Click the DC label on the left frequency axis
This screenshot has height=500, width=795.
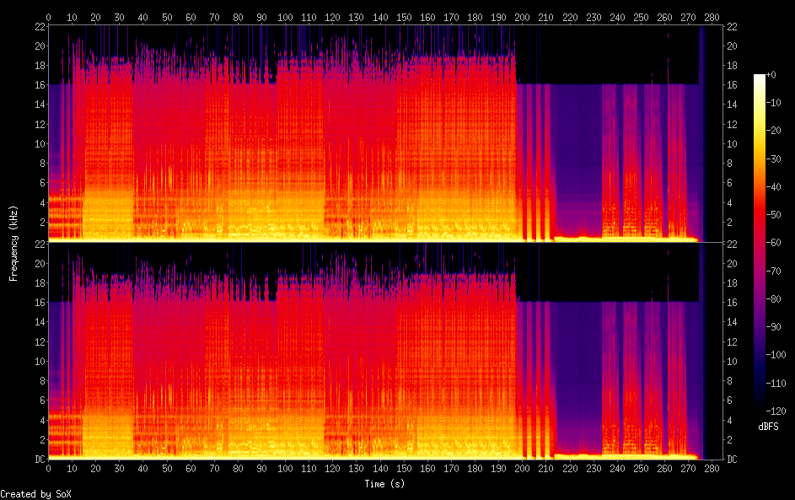point(40,459)
